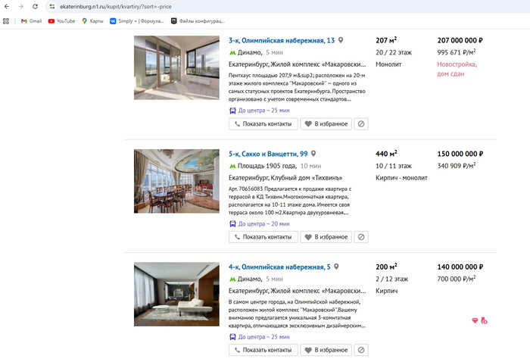Add 207 m² penthouse to favorites
Viewport: 530px width, 362px height.
click(326, 123)
